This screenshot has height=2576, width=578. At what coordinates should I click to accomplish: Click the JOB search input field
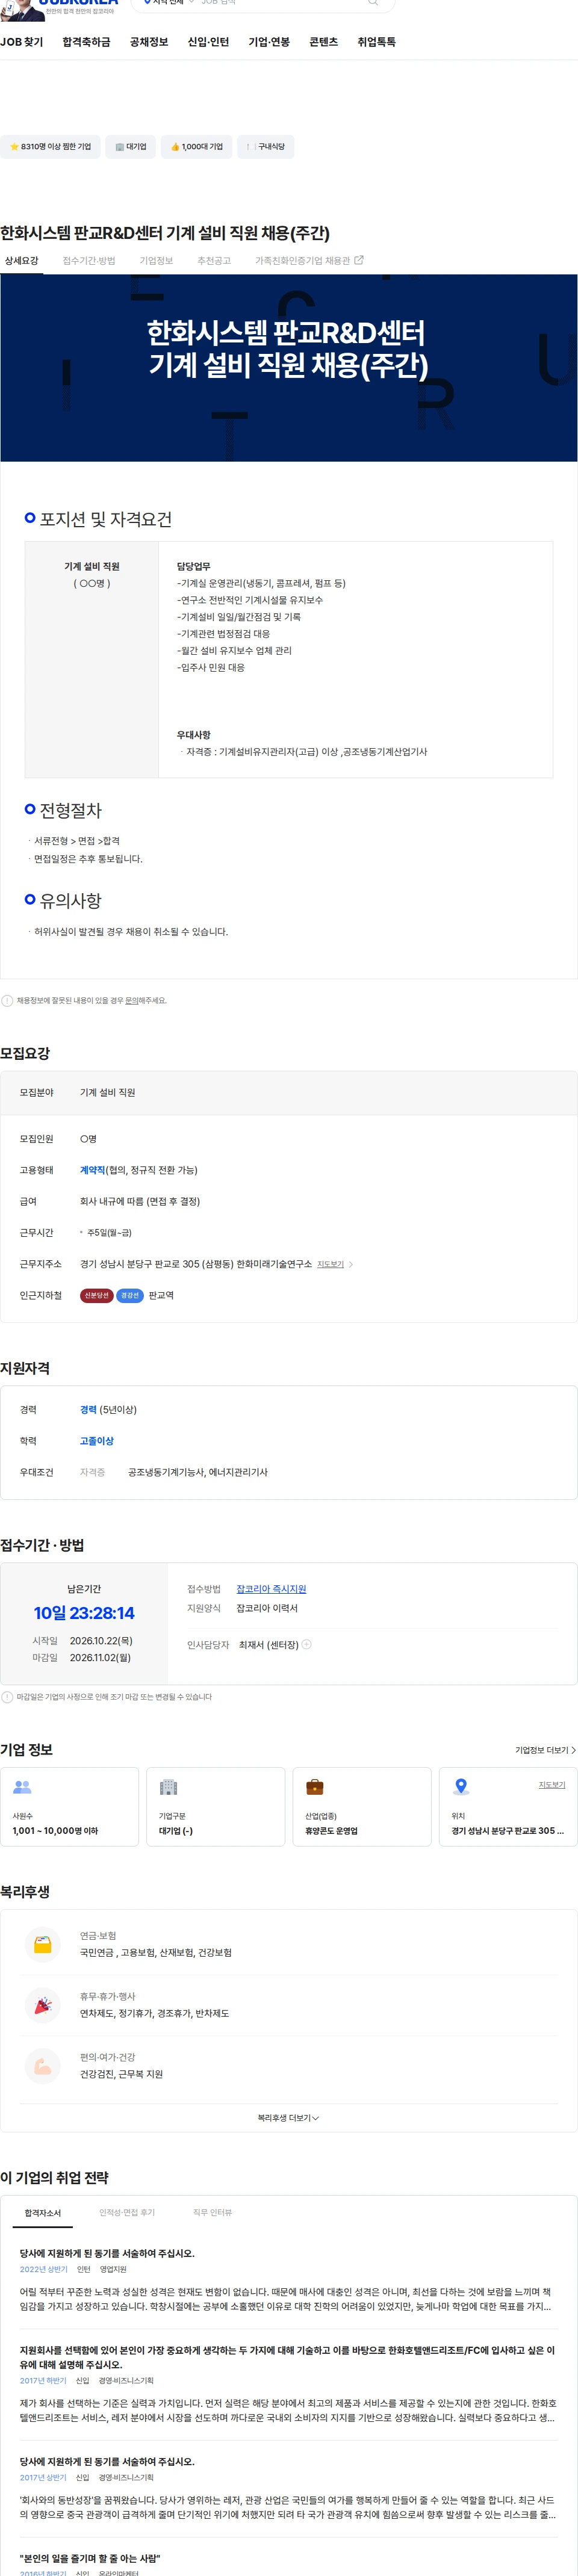pos(280,3)
